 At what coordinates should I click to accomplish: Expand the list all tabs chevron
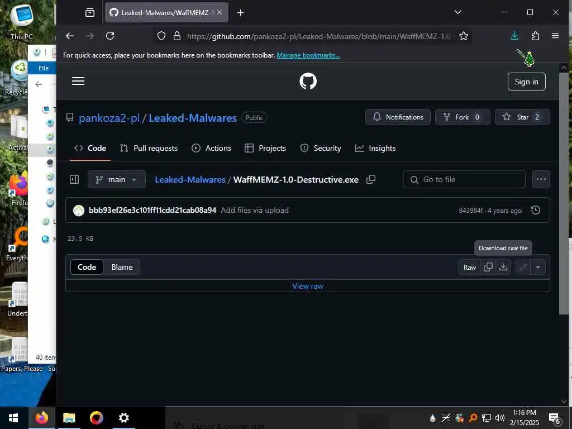click(458, 12)
